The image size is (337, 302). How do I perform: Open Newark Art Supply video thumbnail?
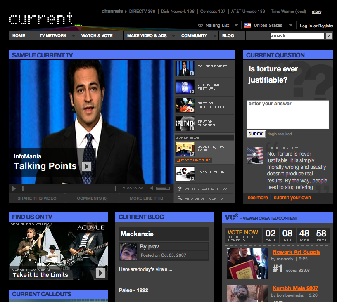(247, 264)
